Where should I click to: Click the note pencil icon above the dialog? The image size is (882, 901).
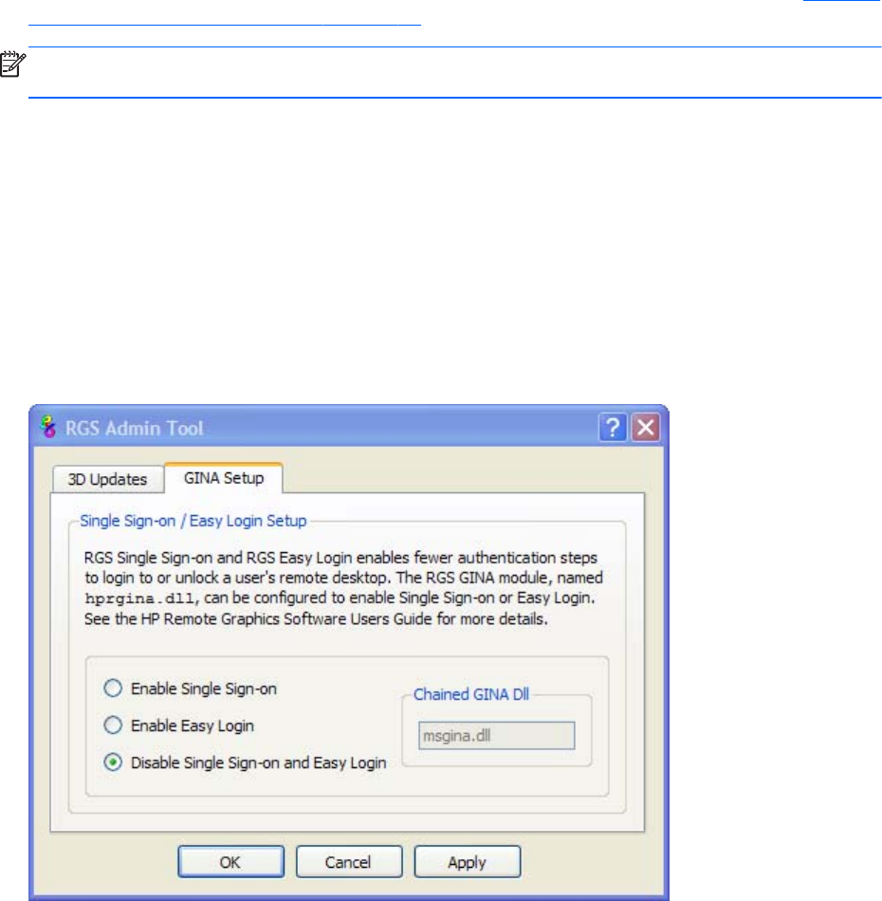[12, 64]
